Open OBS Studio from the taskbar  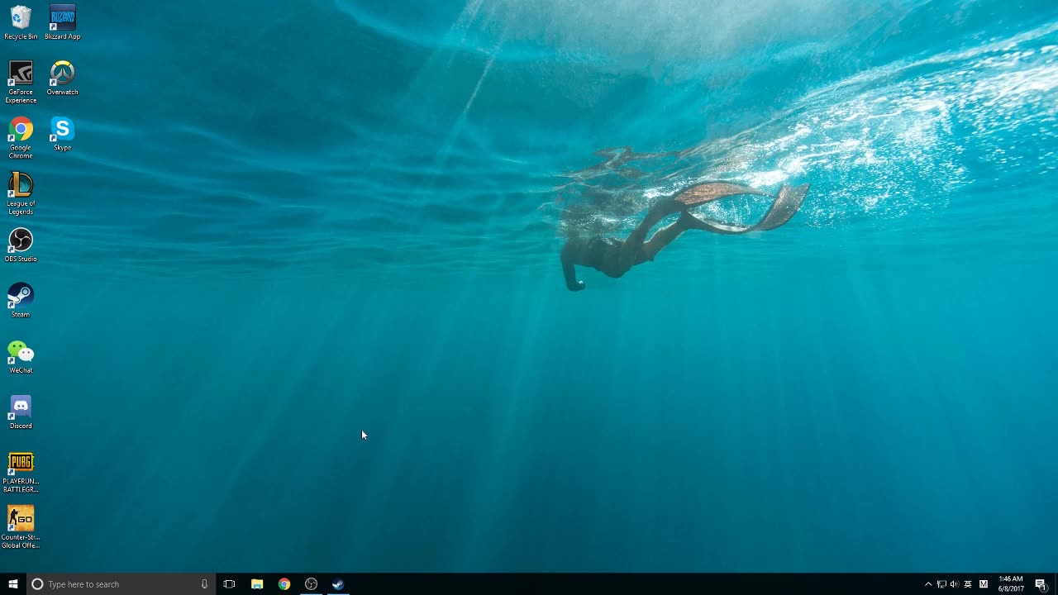click(x=311, y=584)
